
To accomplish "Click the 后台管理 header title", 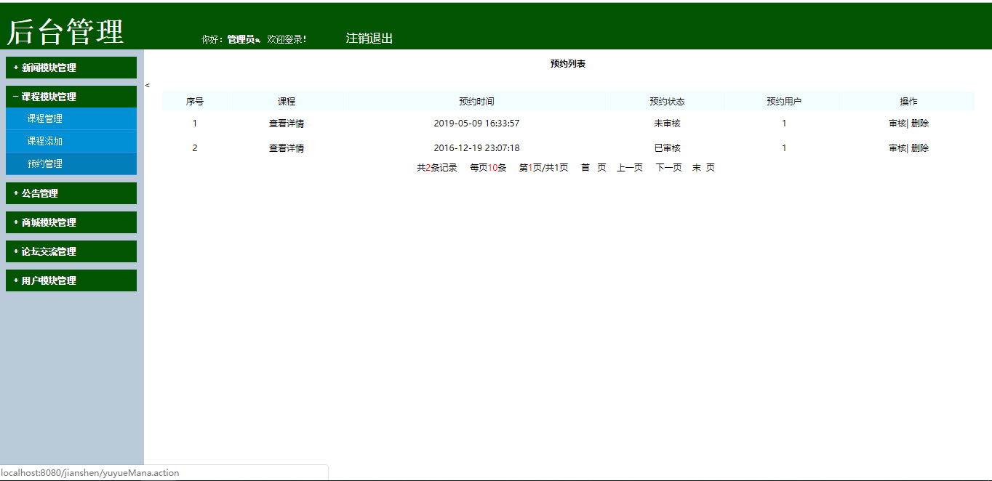I will [x=65, y=31].
